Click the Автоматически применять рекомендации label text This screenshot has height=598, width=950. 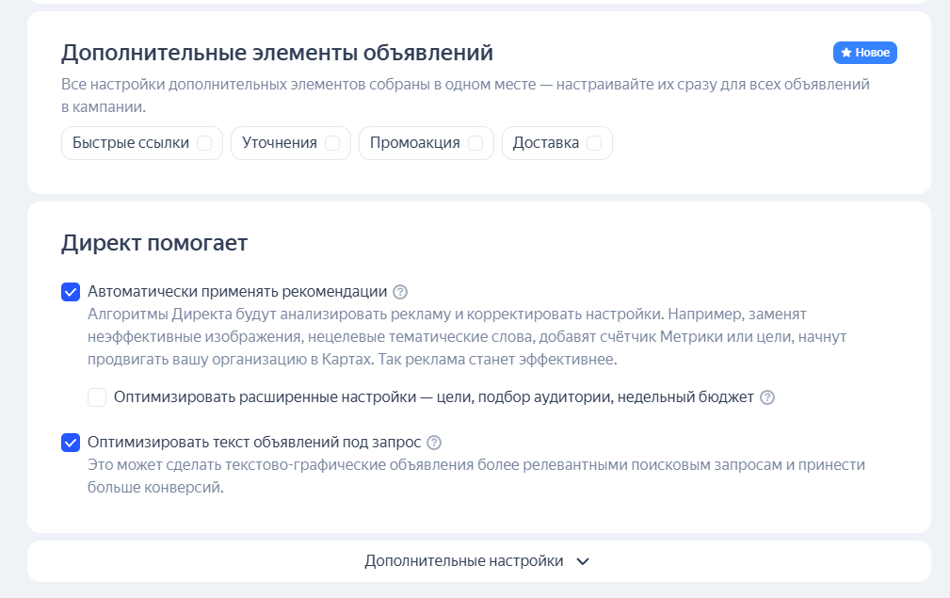tap(237, 292)
